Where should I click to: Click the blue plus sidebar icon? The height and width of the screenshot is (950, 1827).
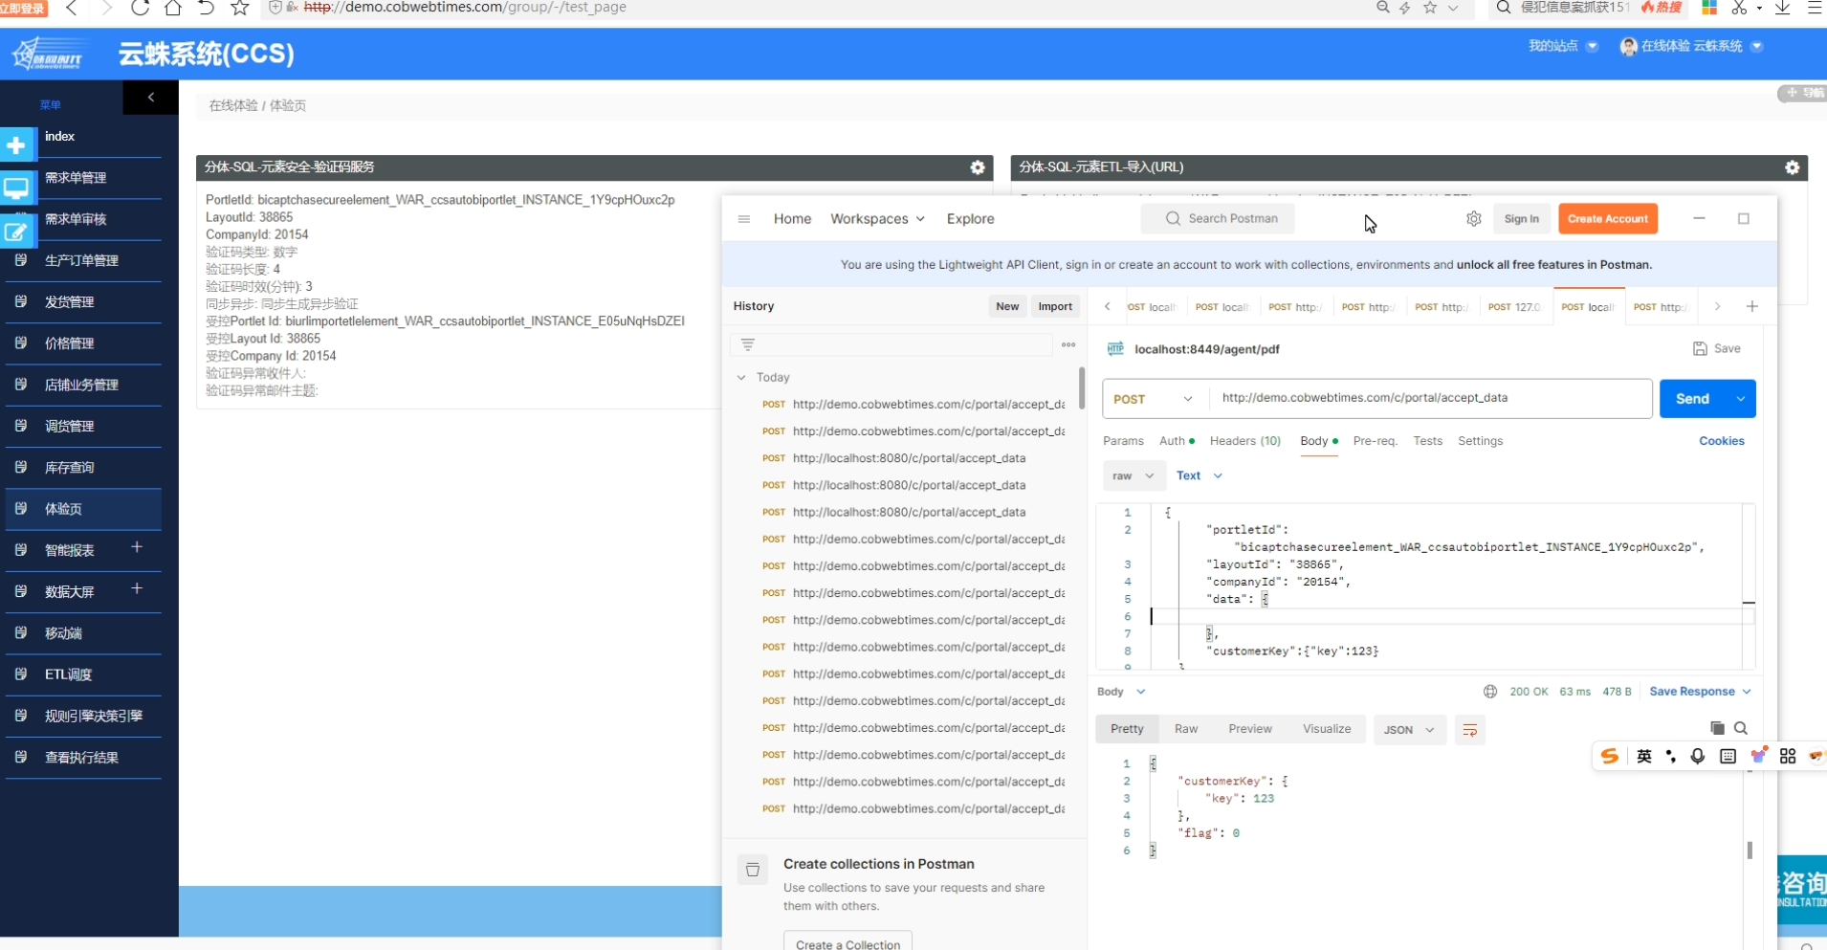(16, 145)
